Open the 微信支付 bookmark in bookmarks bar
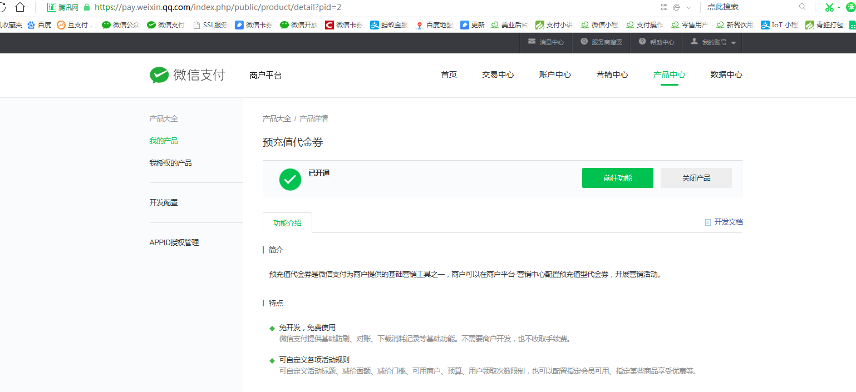Viewport: 856px width, 392px height. pos(165,25)
